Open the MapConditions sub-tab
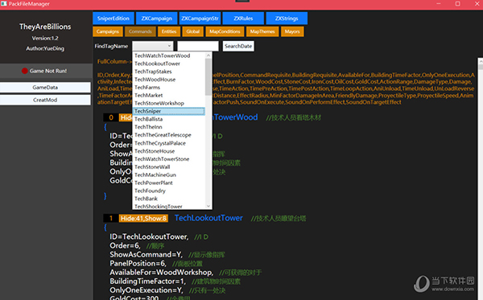The height and width of the screenshot is (300, 483). click(x=225, y=31)
